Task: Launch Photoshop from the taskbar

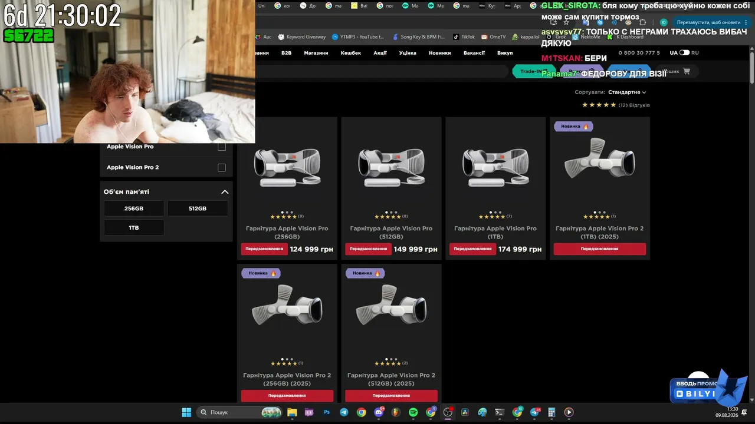Action: (327, 412)
